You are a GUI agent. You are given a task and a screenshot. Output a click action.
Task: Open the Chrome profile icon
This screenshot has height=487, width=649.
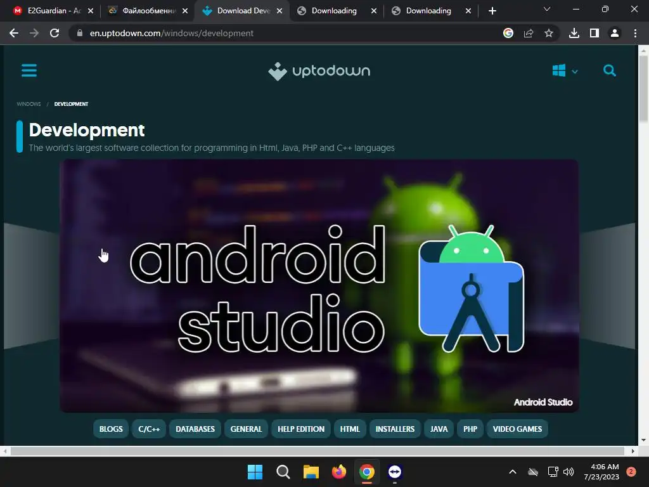coord(615,33)
